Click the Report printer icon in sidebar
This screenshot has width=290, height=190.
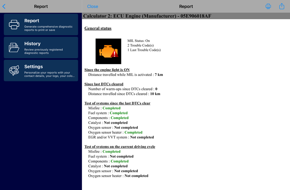point(14,25)
